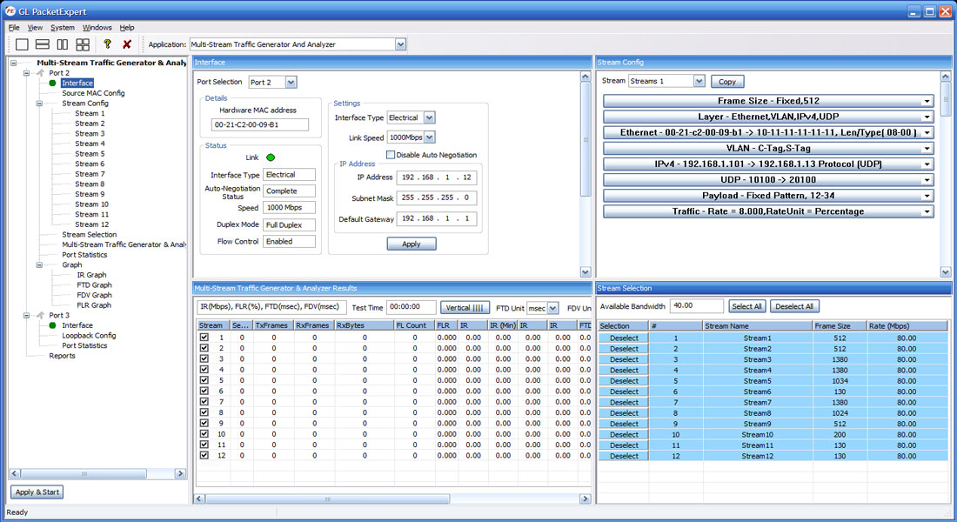Select the vertical split layout icon

point(63,44)
